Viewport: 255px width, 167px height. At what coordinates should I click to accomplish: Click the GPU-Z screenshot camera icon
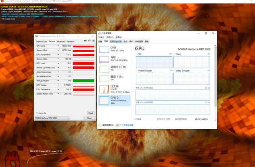click(85, 41)
